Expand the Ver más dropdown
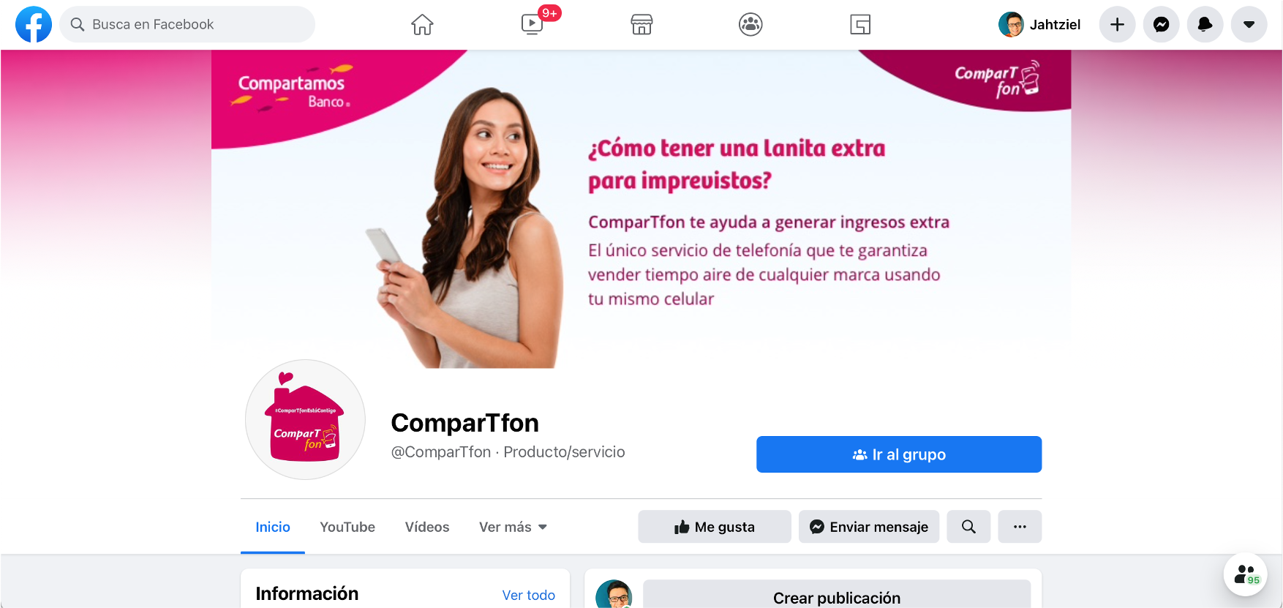The image size is (1283, 608). [513, 527]
